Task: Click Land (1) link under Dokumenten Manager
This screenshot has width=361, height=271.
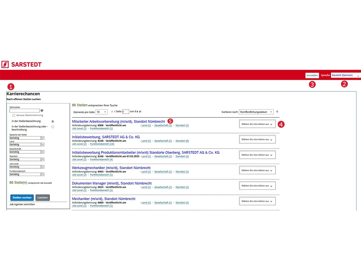Action: [x=146, y=187]
